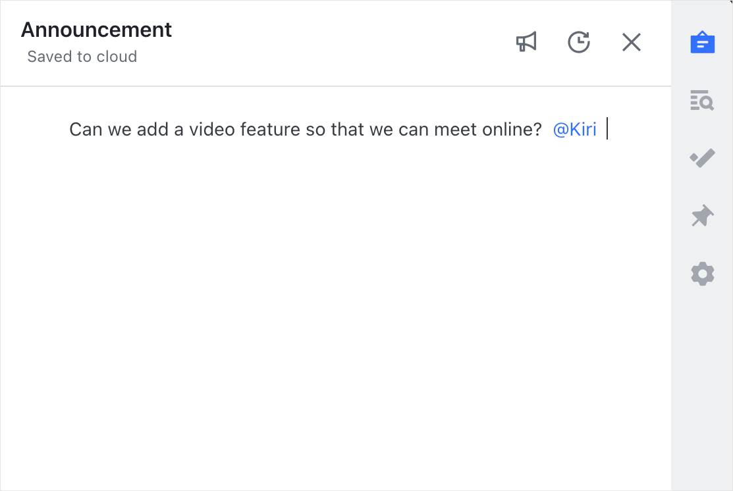
Task: Open settings gear in sidebar
Action: pos(702,274)
